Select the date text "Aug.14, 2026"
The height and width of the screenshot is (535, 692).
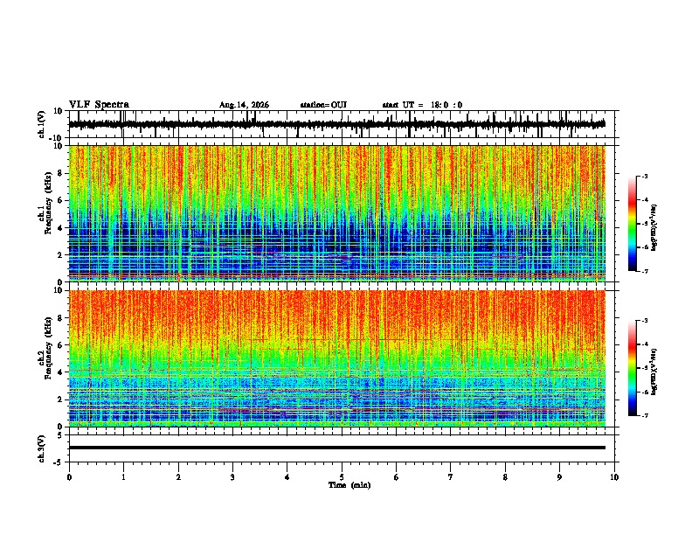(x=244, y=105)
